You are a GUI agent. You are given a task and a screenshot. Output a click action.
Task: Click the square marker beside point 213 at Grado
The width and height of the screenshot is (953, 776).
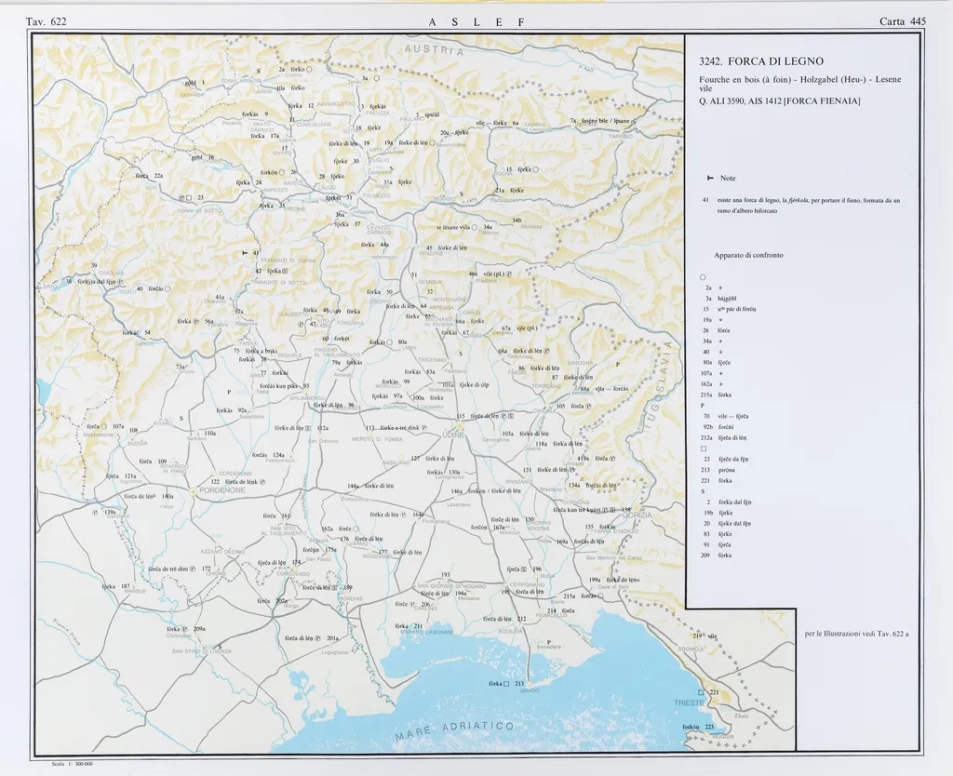(506, 684)
